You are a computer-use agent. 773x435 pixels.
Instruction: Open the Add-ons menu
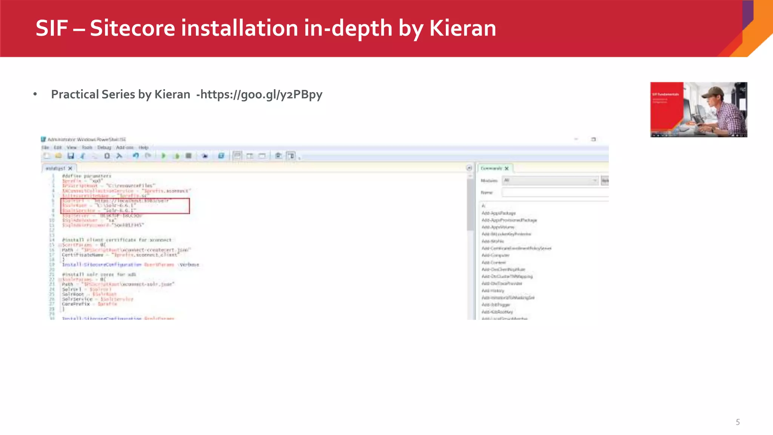pos(125,148)
